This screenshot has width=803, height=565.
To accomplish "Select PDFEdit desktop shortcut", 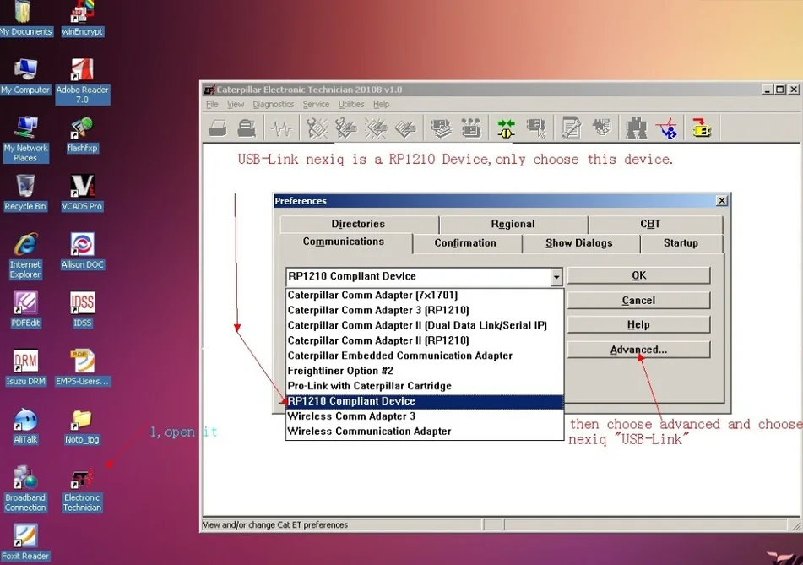I will click(25, 309).
